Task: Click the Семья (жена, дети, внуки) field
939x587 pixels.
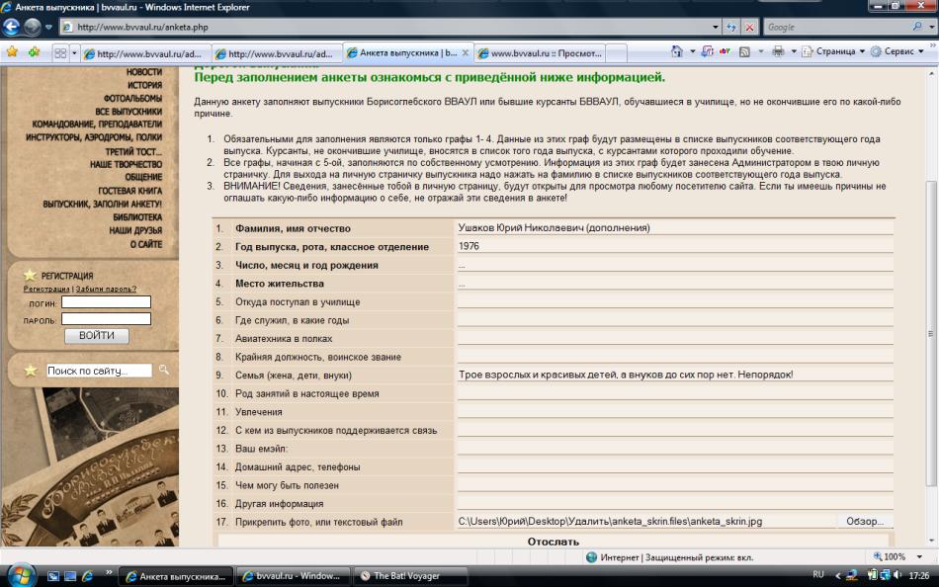Action: point(675,375)
